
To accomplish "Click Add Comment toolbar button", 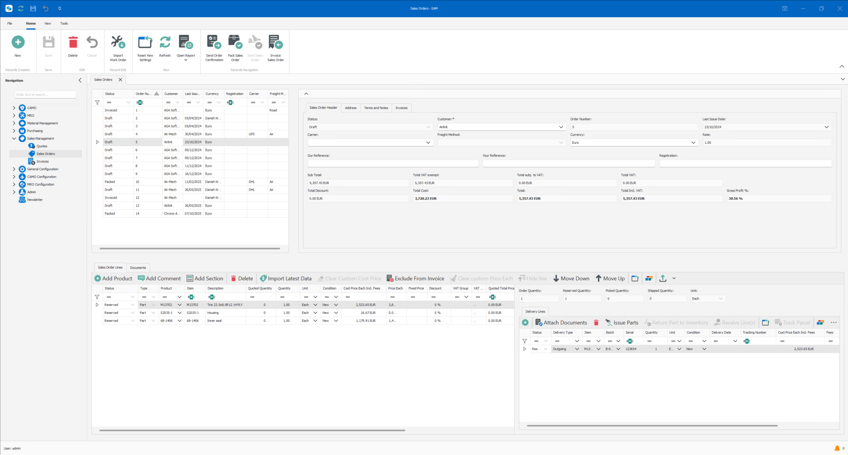I will pos(160,278).
